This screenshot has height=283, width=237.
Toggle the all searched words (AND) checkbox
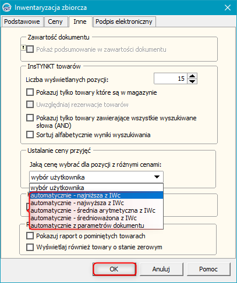click(x=30, y=117)
